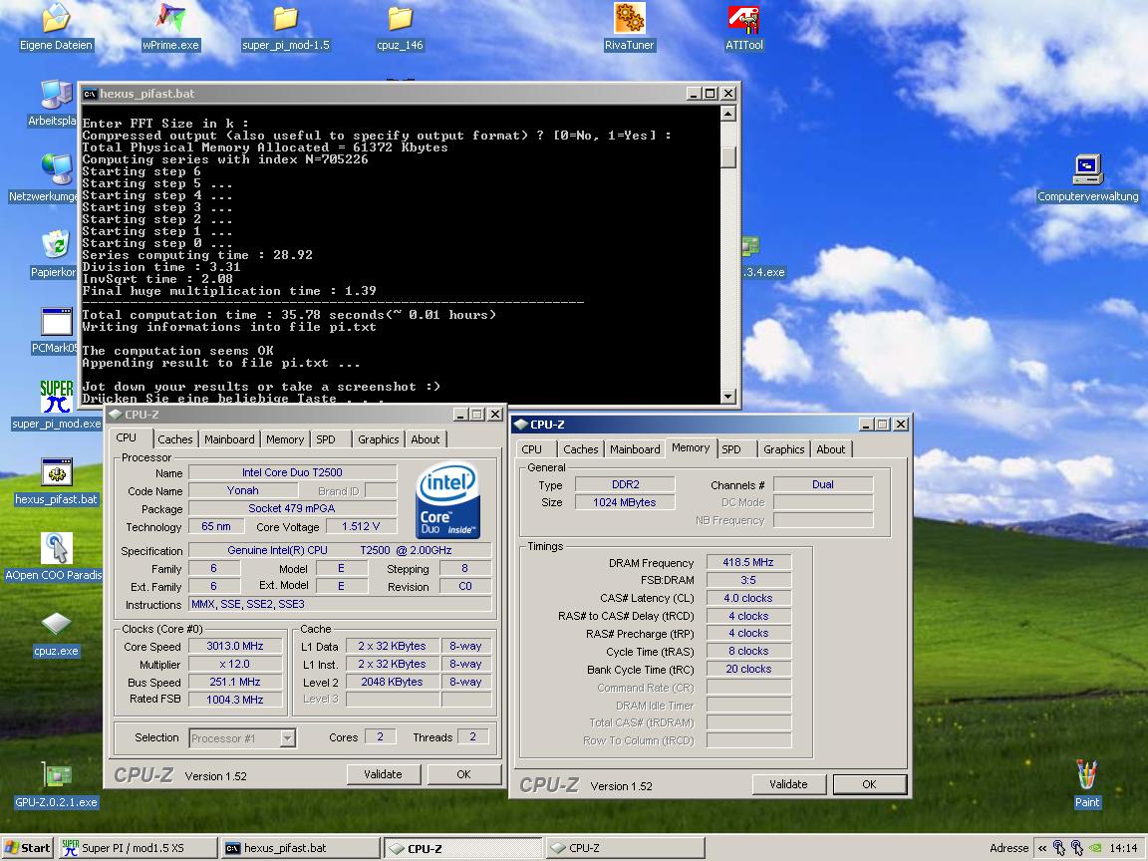Click the Core Voltage 1.512 V value
Screen dimensions: 1148x861
(361, 526)
